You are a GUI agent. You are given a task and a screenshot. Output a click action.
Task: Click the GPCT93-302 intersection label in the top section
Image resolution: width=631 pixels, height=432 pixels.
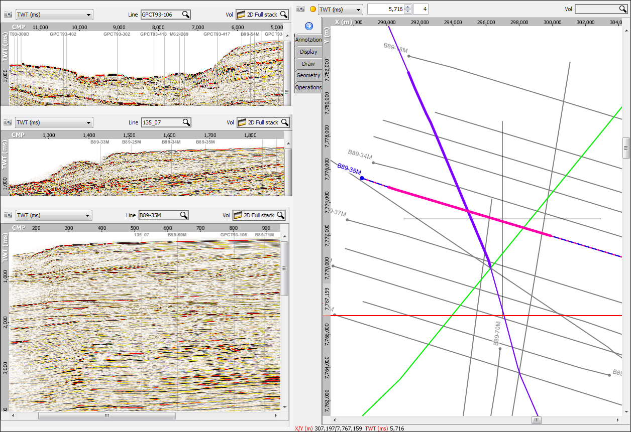click(x=117, y=34)
